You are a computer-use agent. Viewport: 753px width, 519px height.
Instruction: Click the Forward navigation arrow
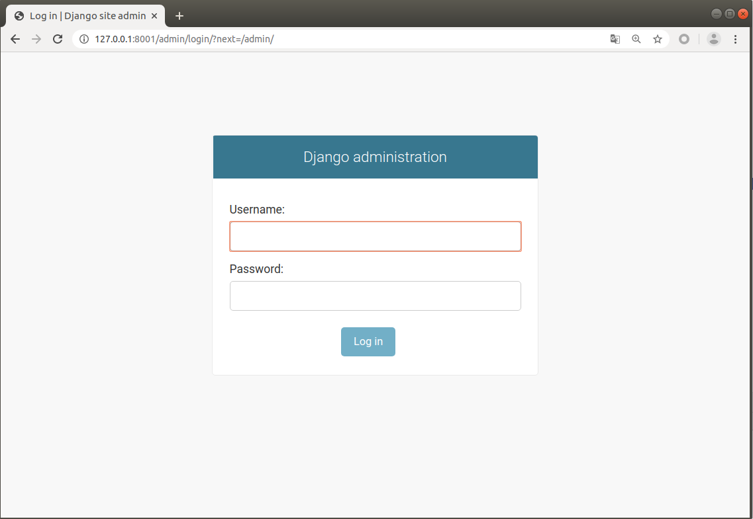click(x=36, y=39)
